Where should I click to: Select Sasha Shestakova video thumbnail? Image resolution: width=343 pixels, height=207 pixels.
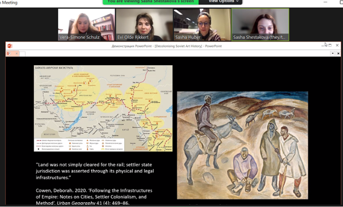tap(260, 25)
